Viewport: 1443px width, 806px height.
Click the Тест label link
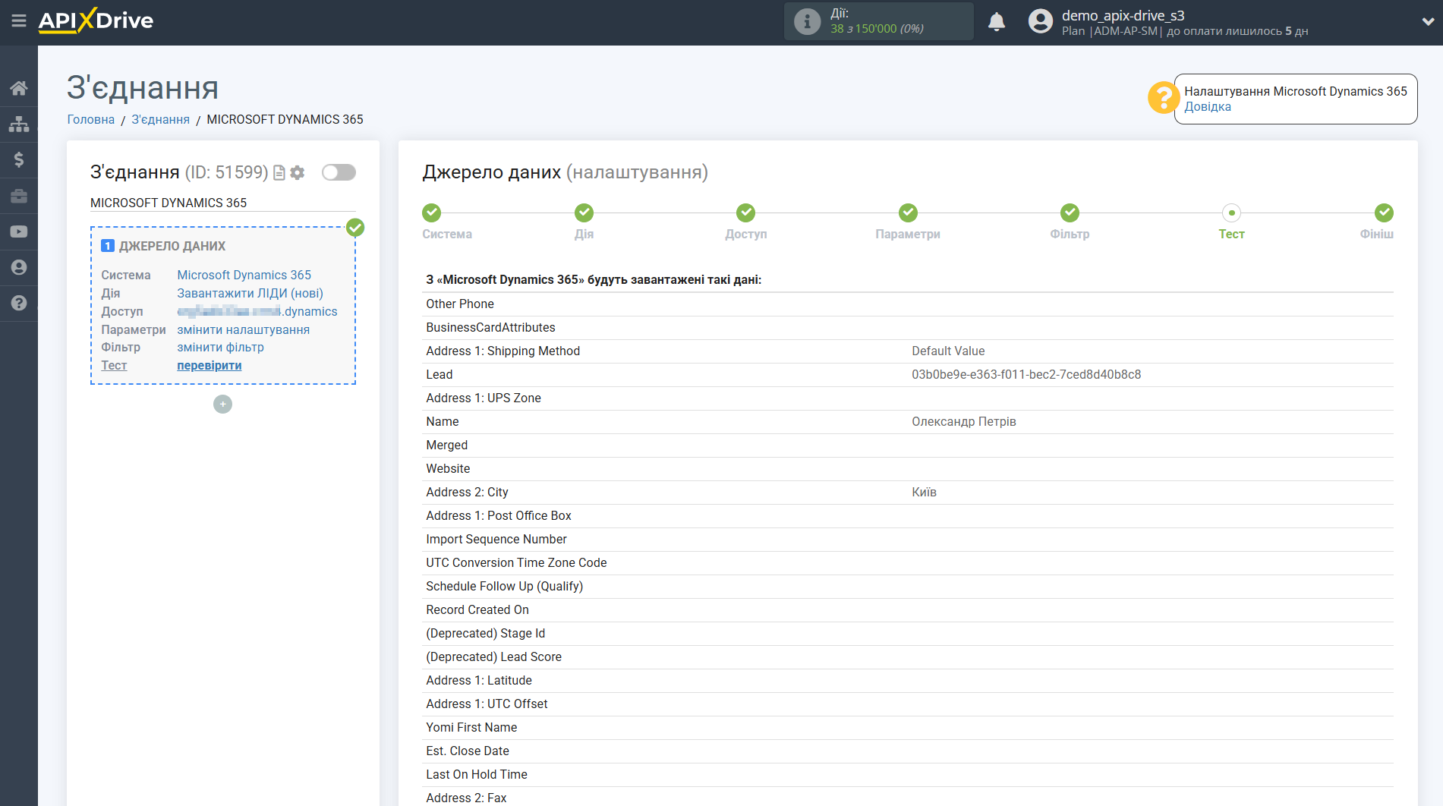114,366
